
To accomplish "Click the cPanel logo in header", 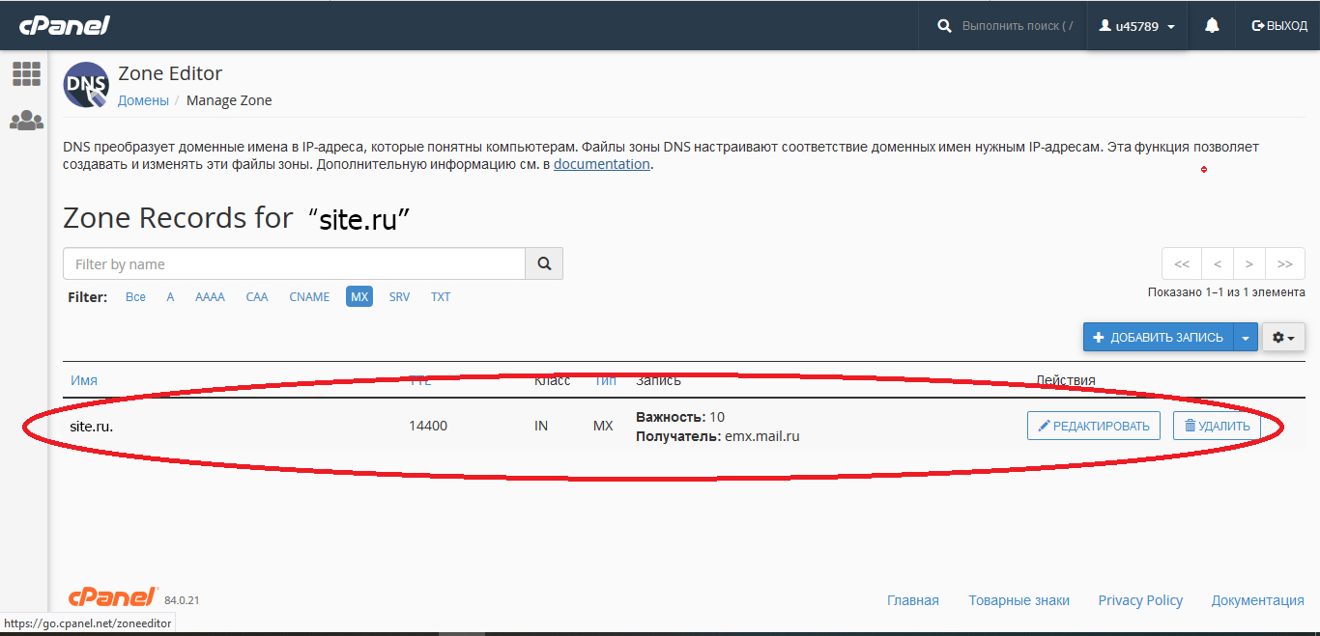I will click(x=65, y=25).
